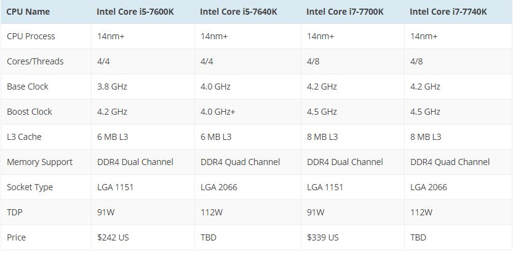Screen dimensions: 513x254
Task: Select the Intel Core i5-7600K column header
Action: pyautogui.click(x=135, y=11)
